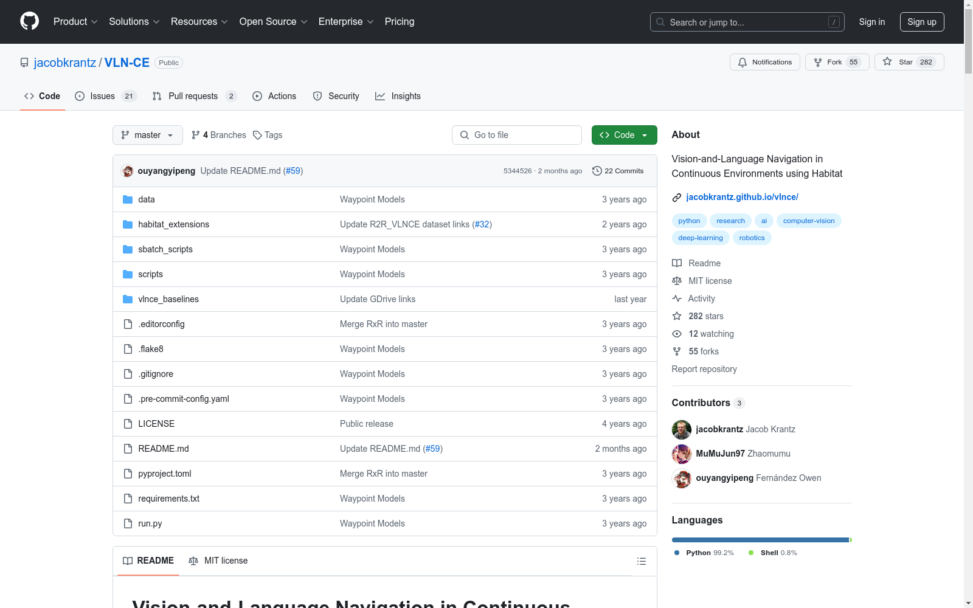
Task: Expand the Enterprise menu
Action: pos(346,22)
